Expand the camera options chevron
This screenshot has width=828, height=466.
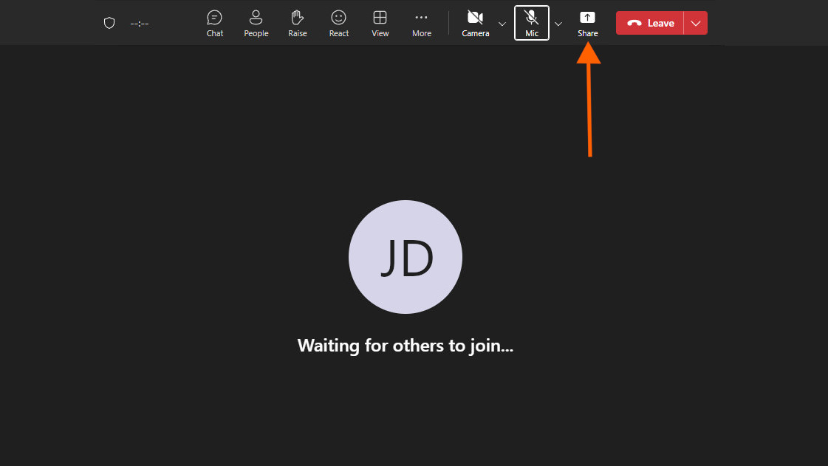point(502,24)
